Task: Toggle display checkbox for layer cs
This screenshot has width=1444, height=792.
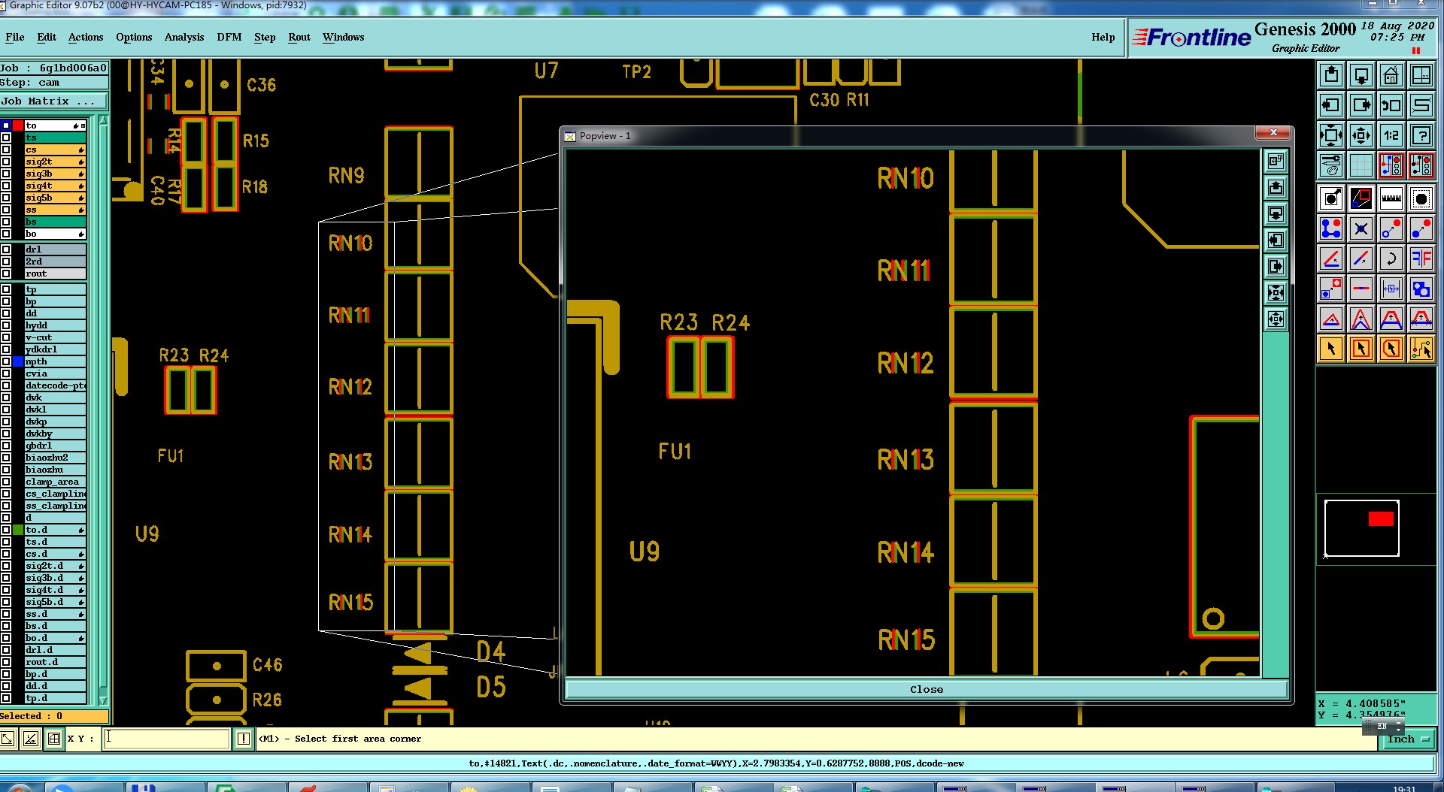Action: pyautogui.click(x=6, y=150)
